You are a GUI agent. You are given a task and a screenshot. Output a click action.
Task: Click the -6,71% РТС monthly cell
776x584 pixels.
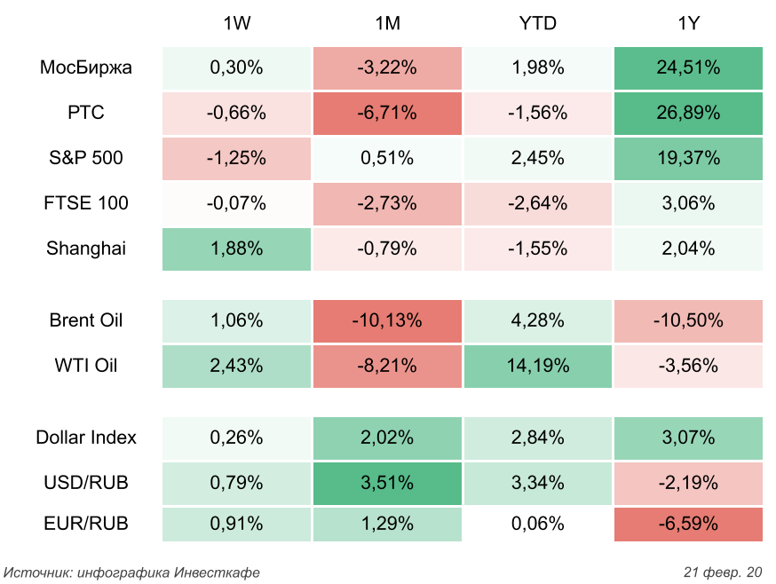coord(388,113)
